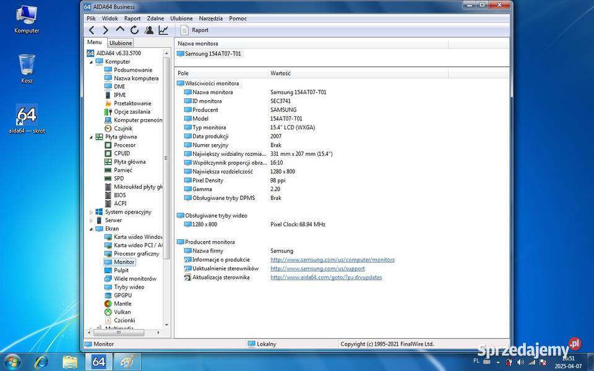Launch the aida64 desktop shortcut
Viewport: 594px width, 371px height.
(x=27, y=117)
